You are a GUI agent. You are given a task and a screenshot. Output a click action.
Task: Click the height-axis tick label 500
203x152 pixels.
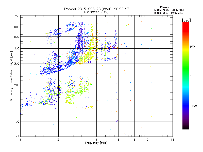tap(17, 37)
